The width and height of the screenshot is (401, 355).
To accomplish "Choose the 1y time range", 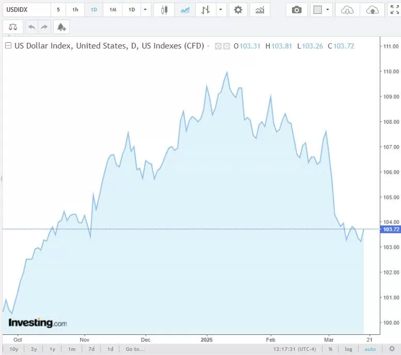I will [52, 349].
